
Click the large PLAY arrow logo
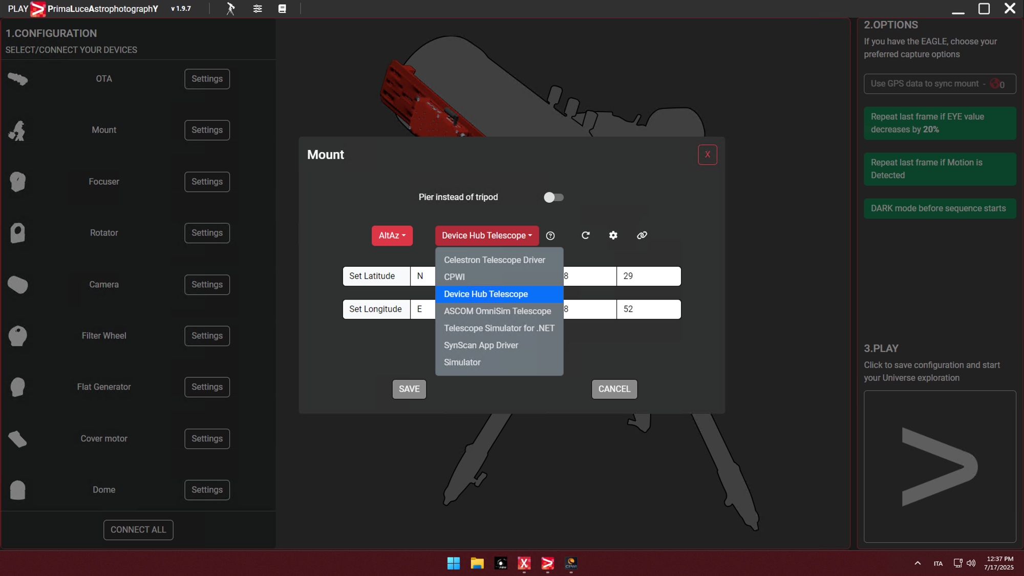940,466
